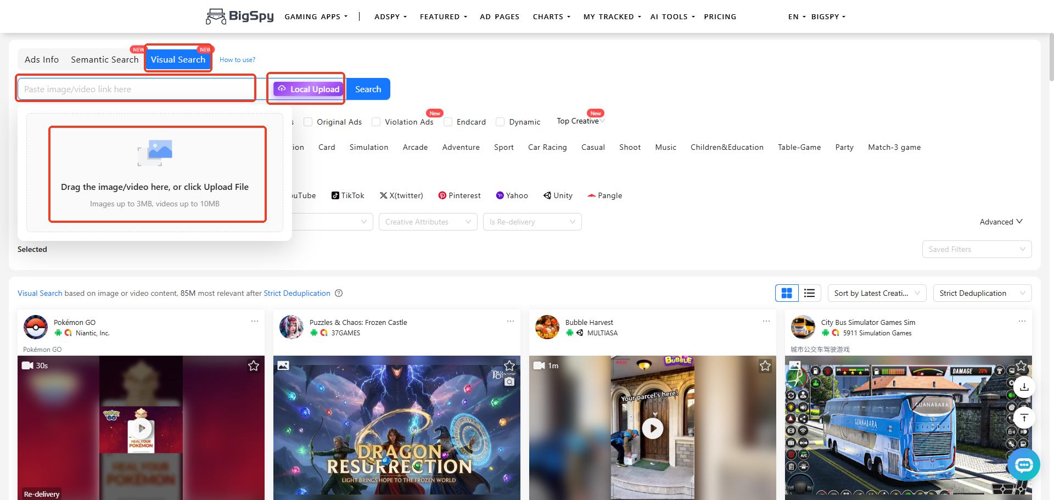The height and width of the screenshot is (500, 1054).
Task: Switch to grid view layout
Action: coord(787,293)
